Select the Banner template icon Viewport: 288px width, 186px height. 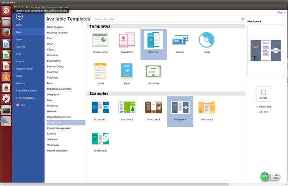tap(180, 40)
